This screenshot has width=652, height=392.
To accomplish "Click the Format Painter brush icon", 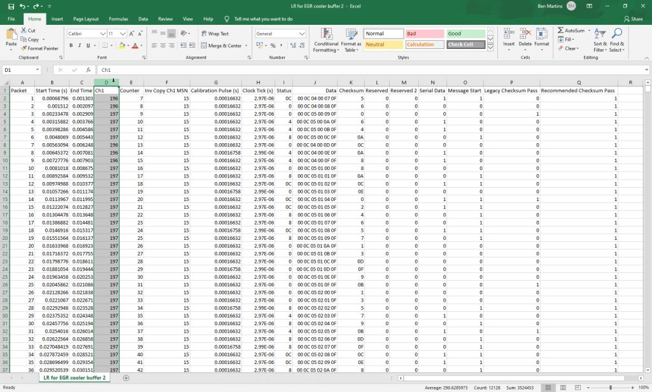I will [24, 48].
